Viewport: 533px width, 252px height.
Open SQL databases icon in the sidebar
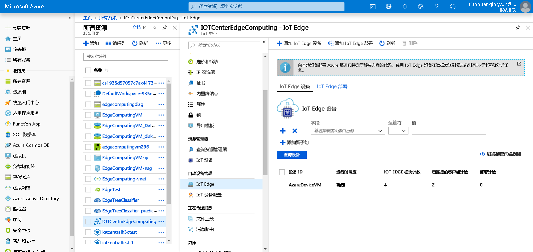(8, 134)
